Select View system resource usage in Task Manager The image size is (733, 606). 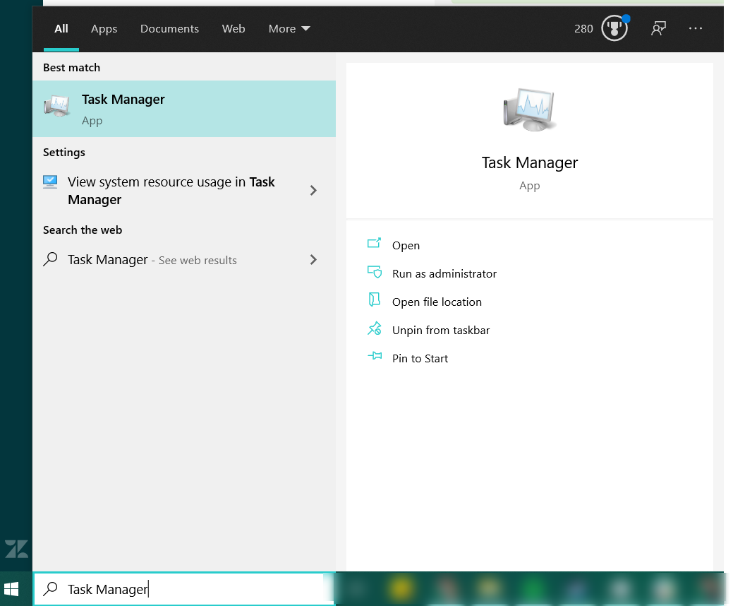[x=184, y=191]
